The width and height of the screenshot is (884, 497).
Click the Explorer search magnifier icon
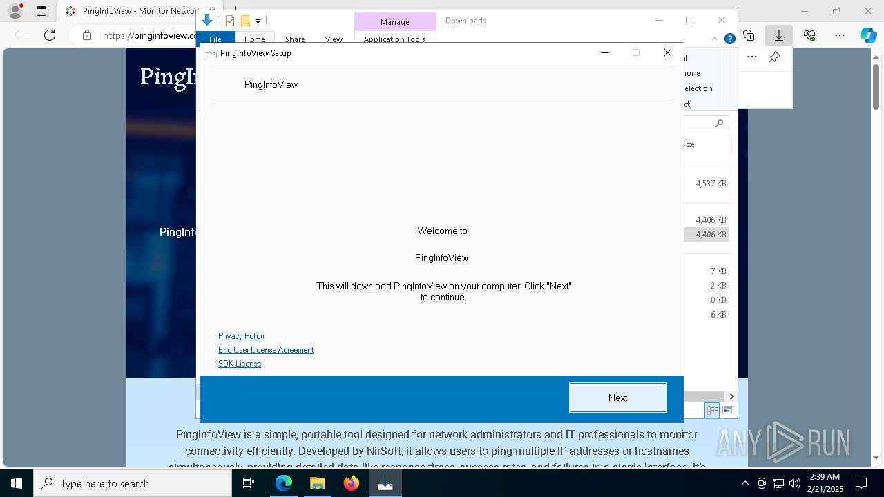click(x=719, y=123)
